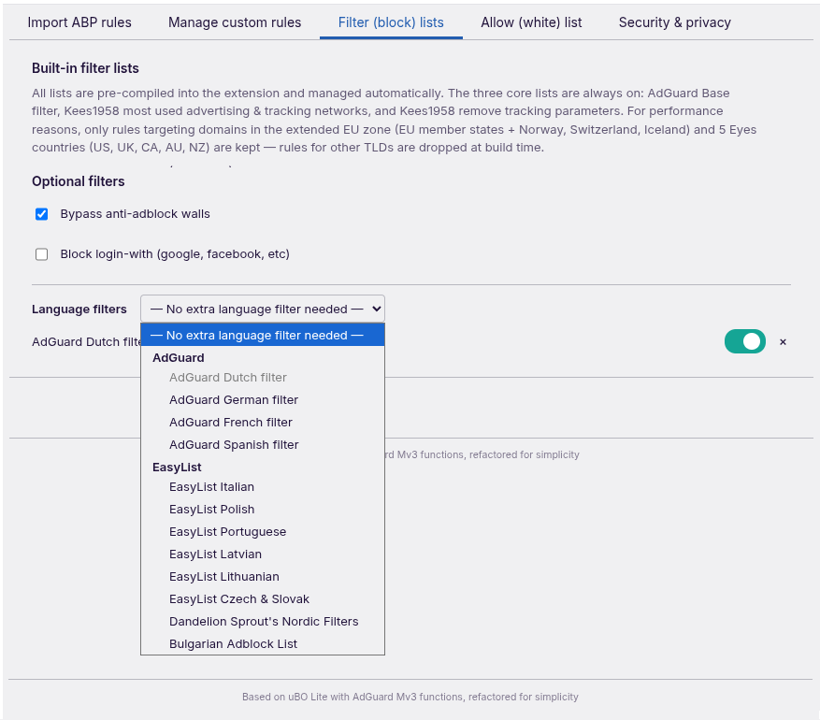Choose Dandelion Sprout's Nordic Filters
Image resolution: width=820 pixels, height=720 pixels.
pyautogui.click(x=263, y=622)
